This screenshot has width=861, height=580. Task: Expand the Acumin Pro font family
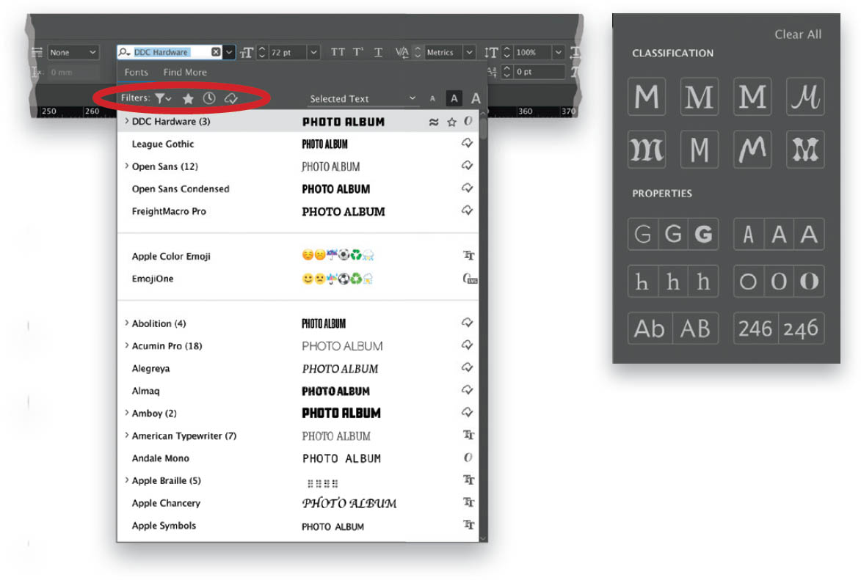127,345
